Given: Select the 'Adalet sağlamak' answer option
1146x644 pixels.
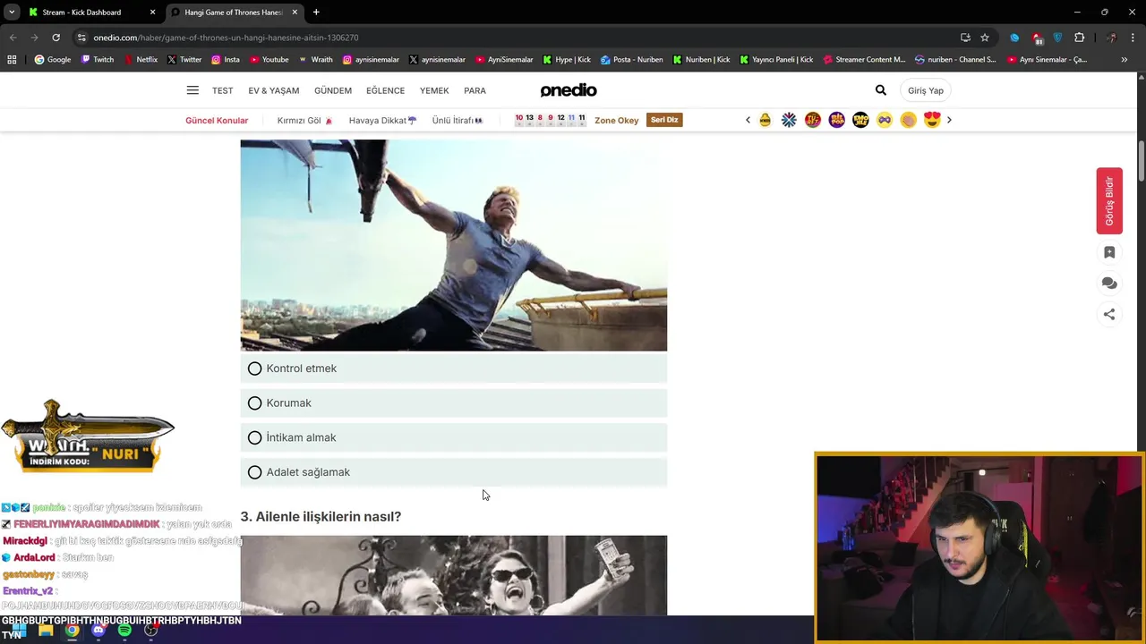Looking at the screenshot, I should point(453,472).
